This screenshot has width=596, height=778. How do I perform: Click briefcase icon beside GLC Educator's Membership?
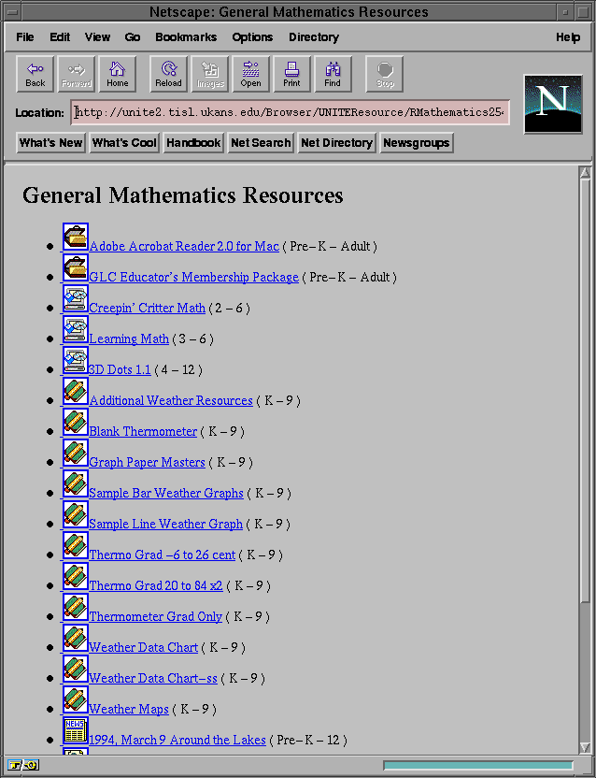76,267
